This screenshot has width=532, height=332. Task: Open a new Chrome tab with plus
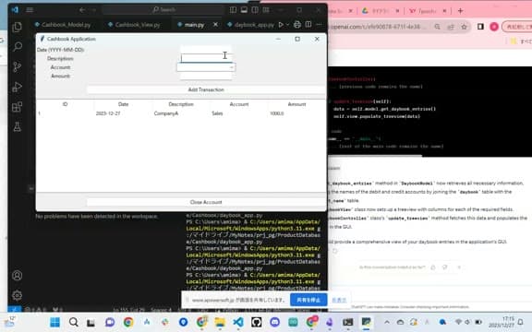click(460, 11)
